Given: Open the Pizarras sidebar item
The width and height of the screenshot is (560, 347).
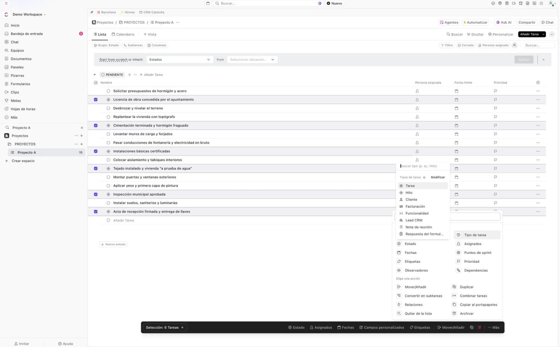Looking at the screenshot, I should coord(17,76).
